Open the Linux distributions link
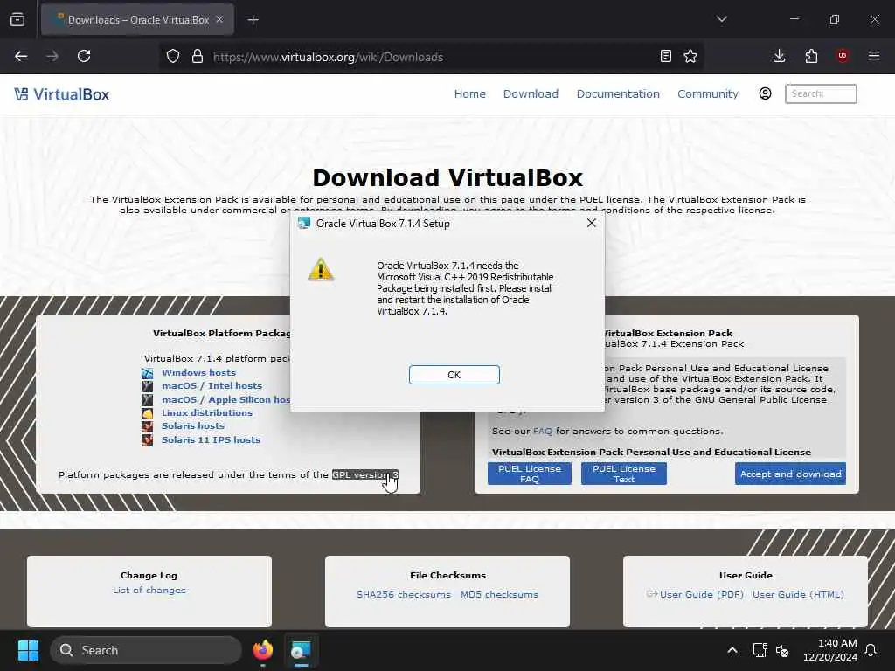The height and width of the screenshot is (671, 895). click(x=206, y=412)
